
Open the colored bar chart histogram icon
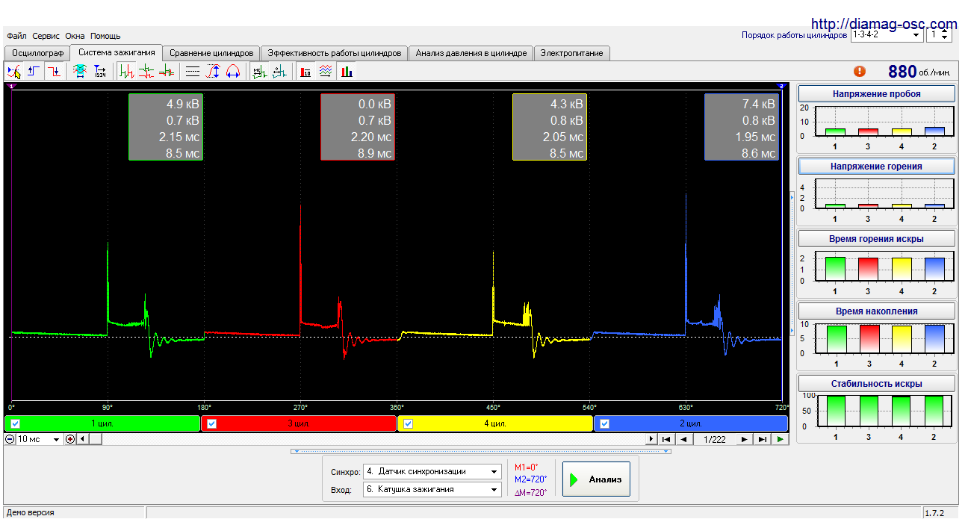[x=347, y=72]
